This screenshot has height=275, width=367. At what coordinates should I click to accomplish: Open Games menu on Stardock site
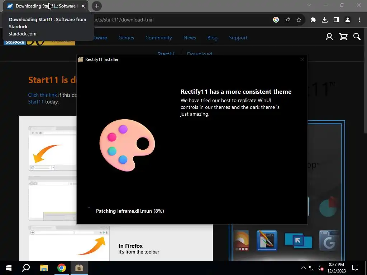[x=126, y=38]
